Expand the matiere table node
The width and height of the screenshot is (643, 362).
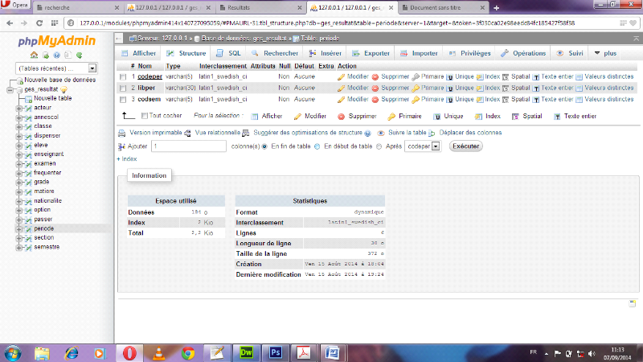tap(18, 191)
